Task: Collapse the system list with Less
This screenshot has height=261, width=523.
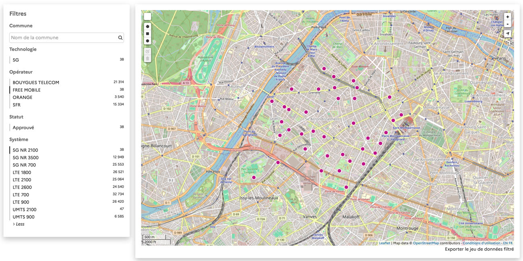Action: (19, 224)
